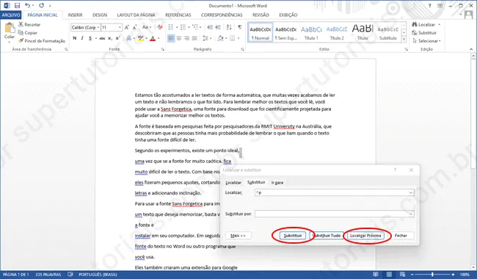The height and width of the screenshot is (279, 477).
Task: Switch to the DESIGN ribbon tab
Action: click(x=100, y=15)
